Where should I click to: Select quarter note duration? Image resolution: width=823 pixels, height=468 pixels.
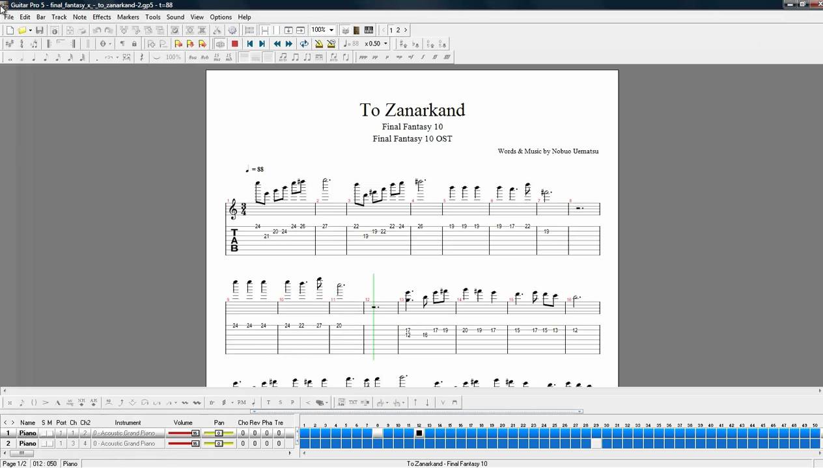coord(34,57)
